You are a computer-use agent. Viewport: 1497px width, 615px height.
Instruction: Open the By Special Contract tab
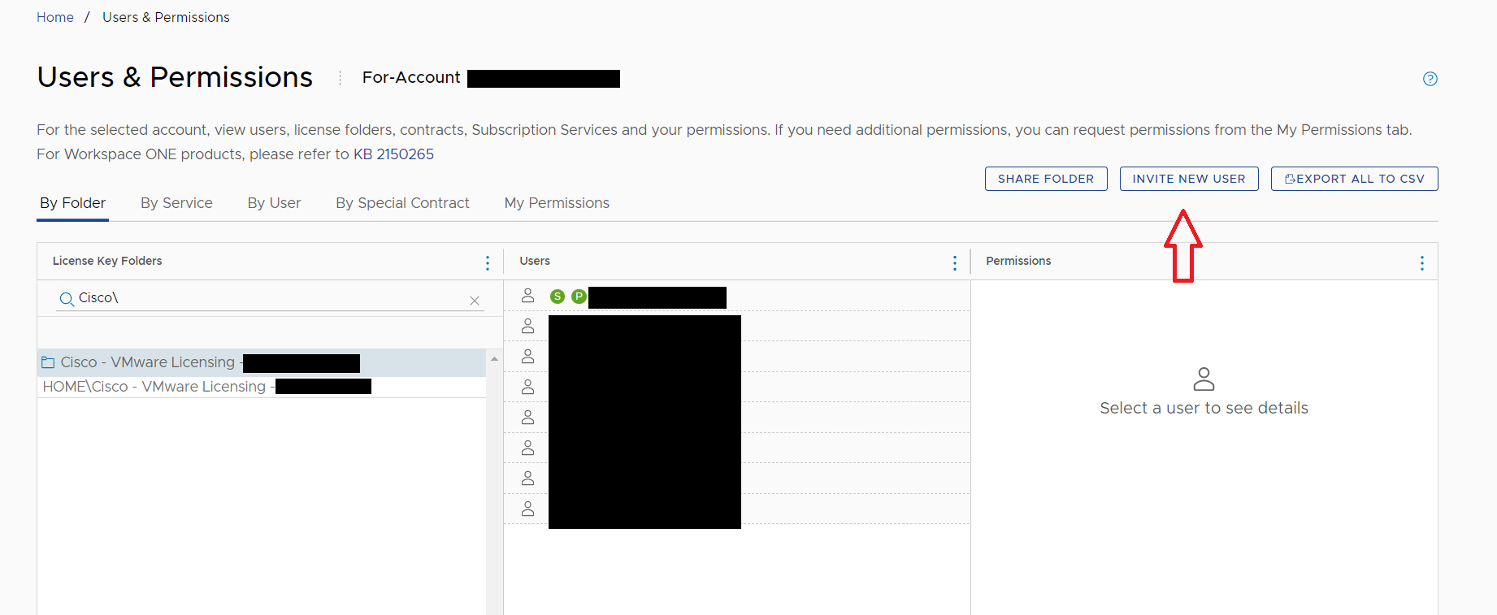[x=402, y=203]
